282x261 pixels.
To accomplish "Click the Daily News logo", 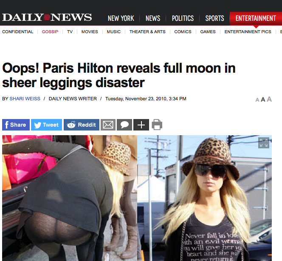I will pos(47,17).
